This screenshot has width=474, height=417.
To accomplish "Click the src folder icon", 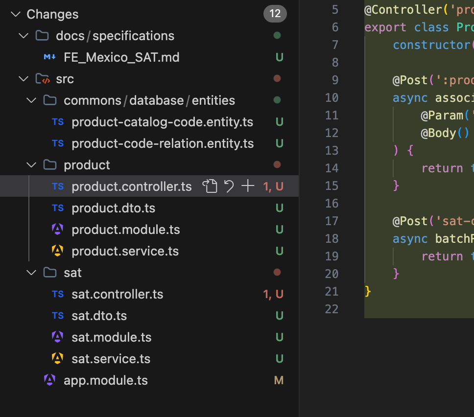I will 43,79.
